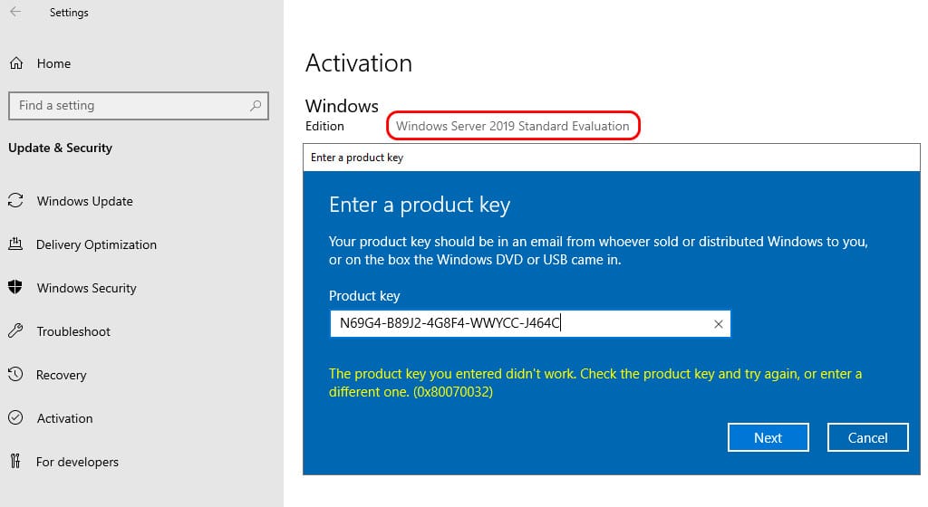This screenshot has height=507, width=928.
Task: Click the Home house icon
Action: [x=16, y=63]
